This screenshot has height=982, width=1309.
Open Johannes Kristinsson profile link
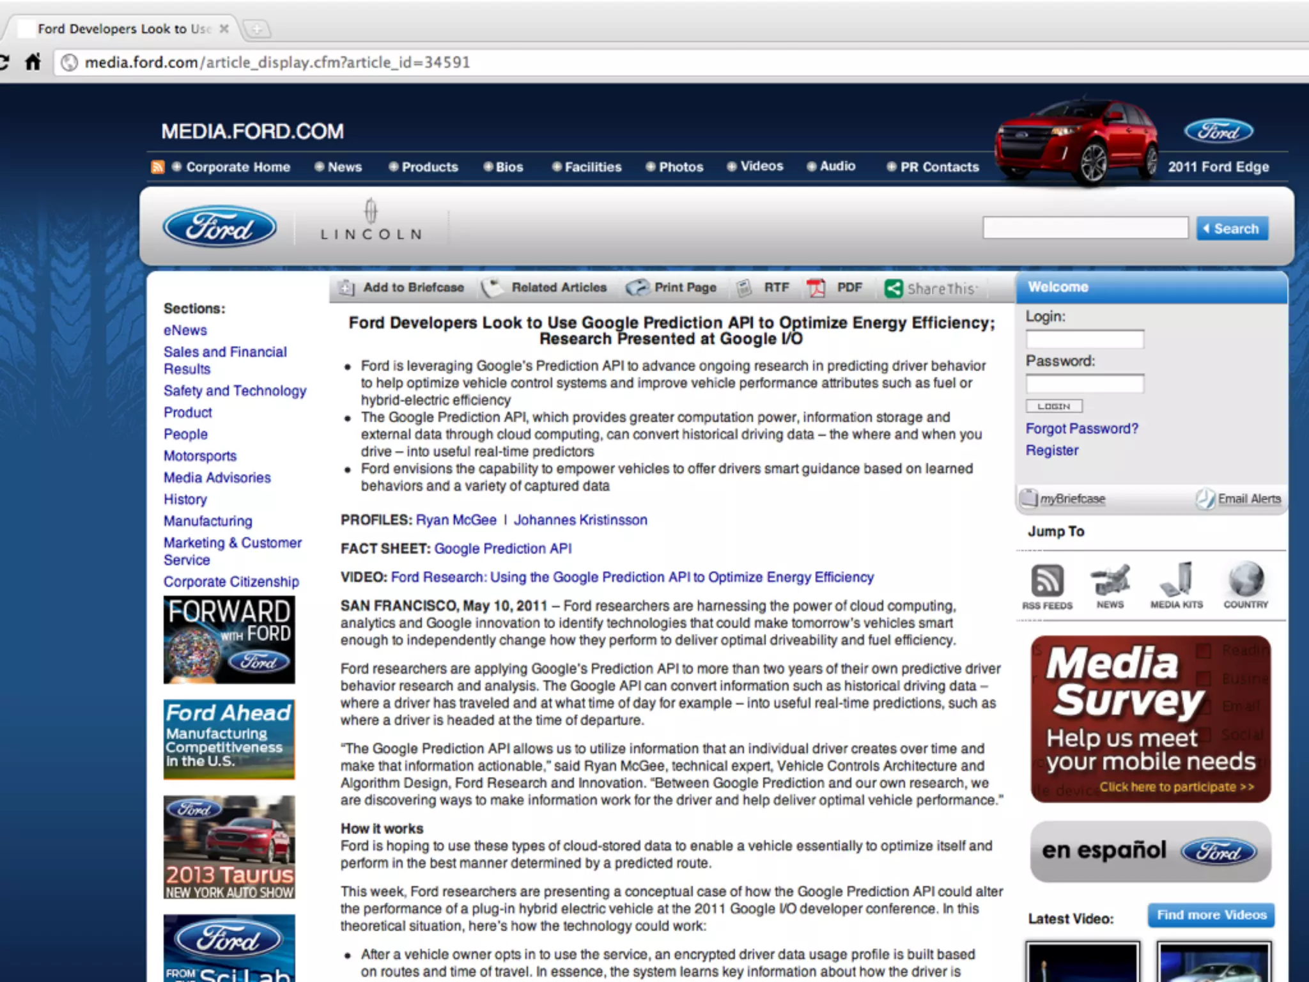coord(580,520)
